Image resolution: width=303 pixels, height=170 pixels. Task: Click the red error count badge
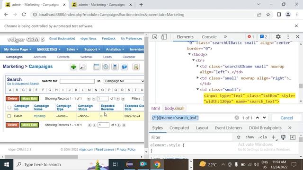(x=251, y=37)
